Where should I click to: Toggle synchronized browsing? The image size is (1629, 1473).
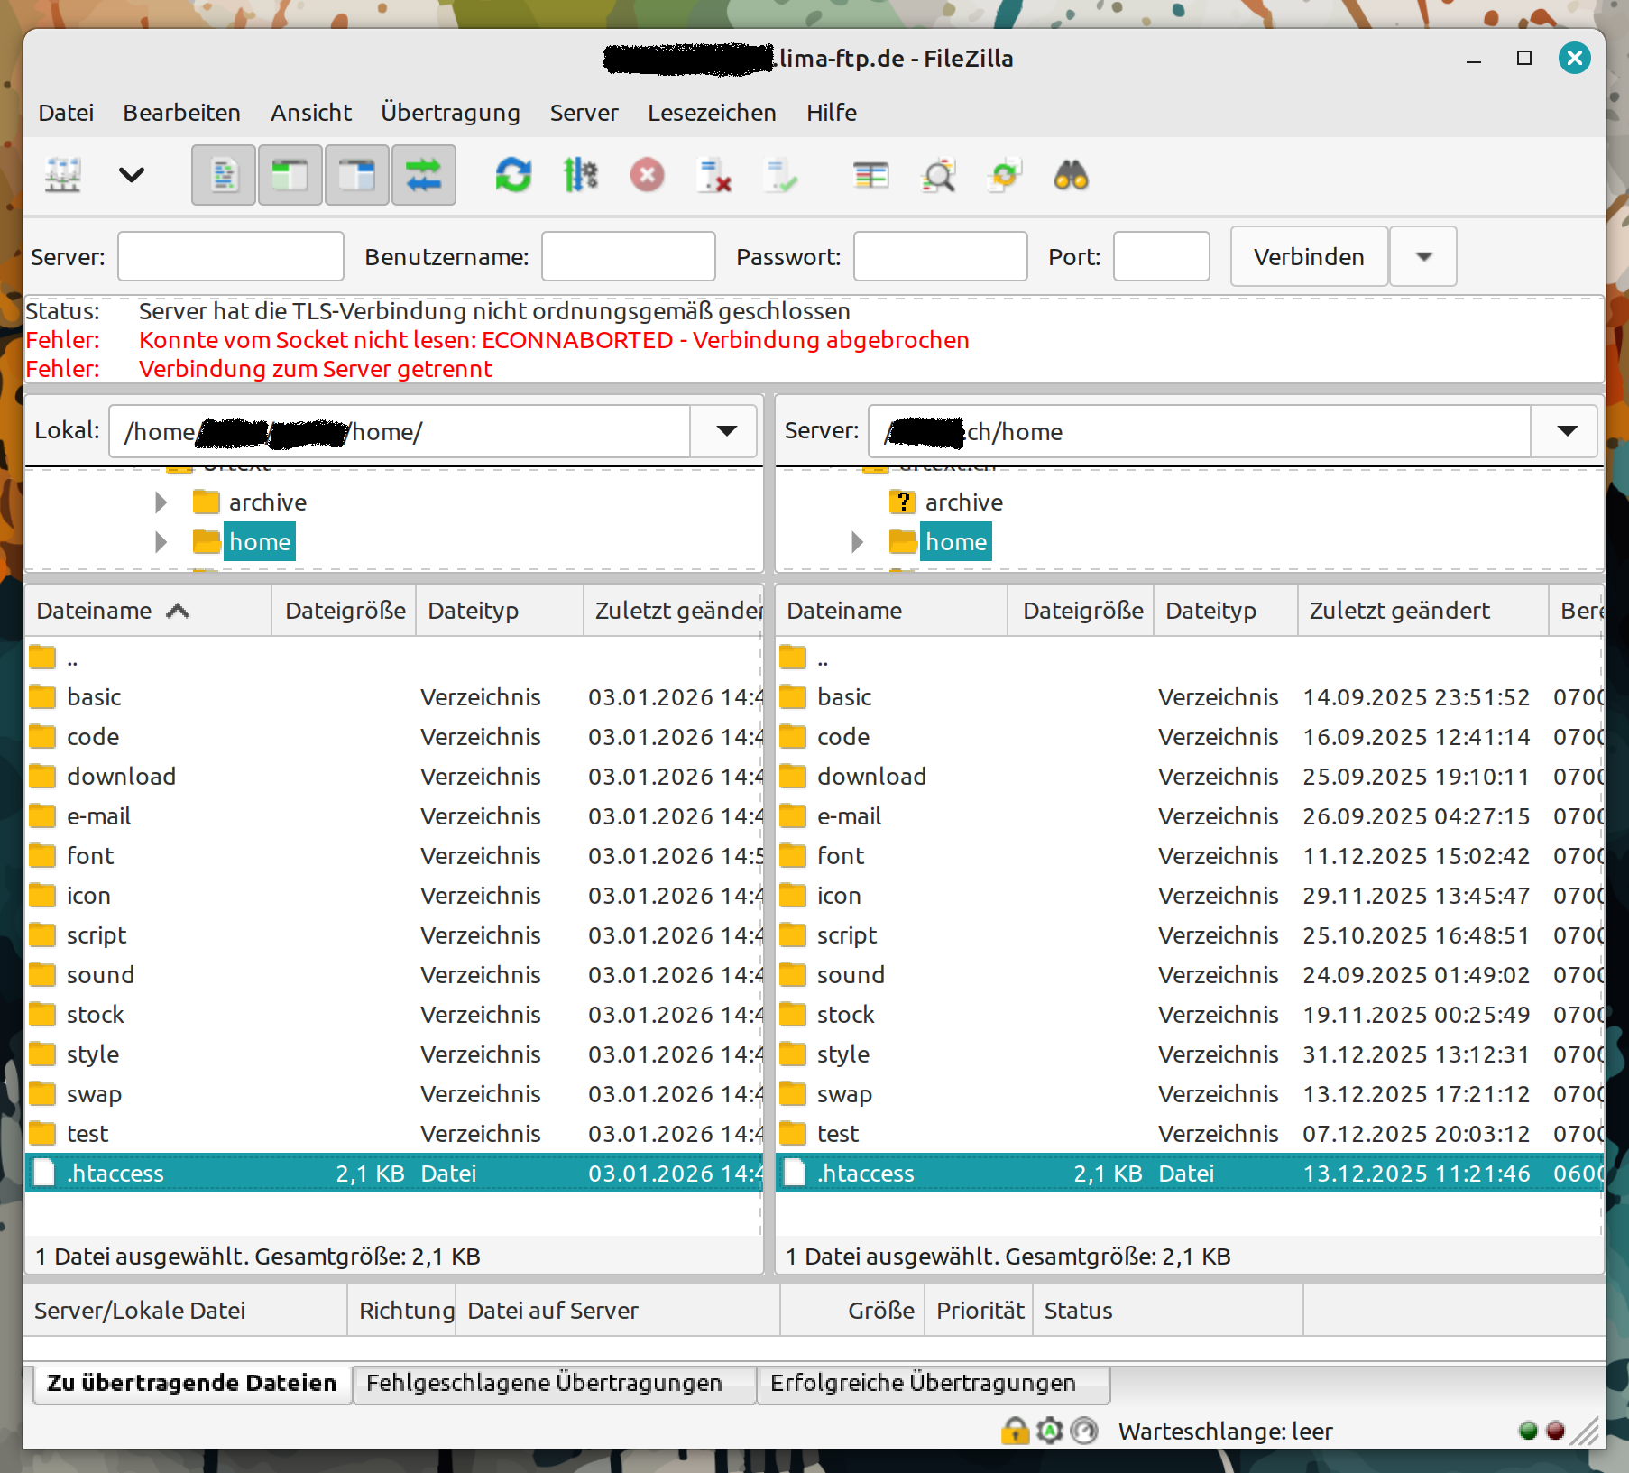1004,175
